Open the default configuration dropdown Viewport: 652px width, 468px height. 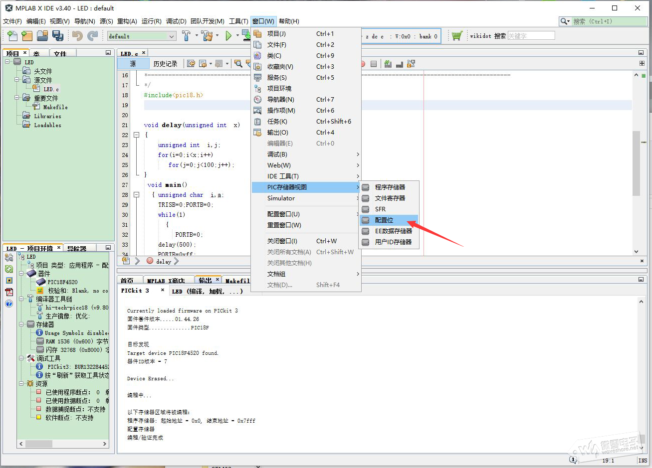[x=172, y=36]
